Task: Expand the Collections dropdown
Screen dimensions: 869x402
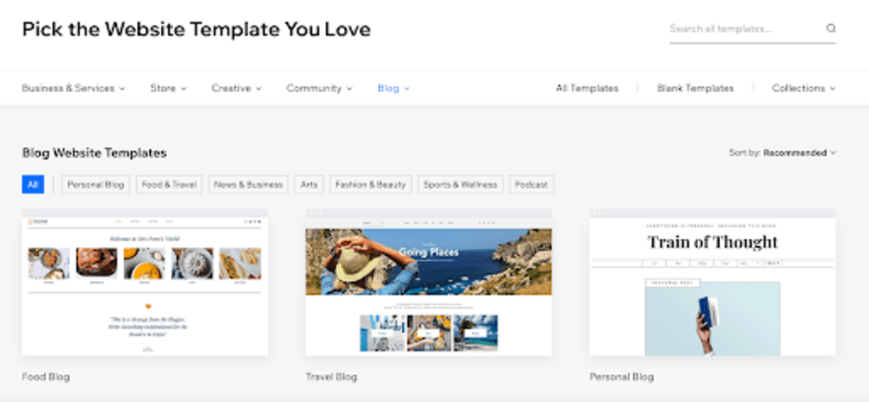Action: tap(804, 88)
